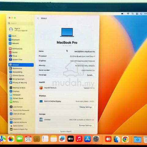
Task: Open Display Settings button
Action: pyautogui.click(x=86, y=107)
